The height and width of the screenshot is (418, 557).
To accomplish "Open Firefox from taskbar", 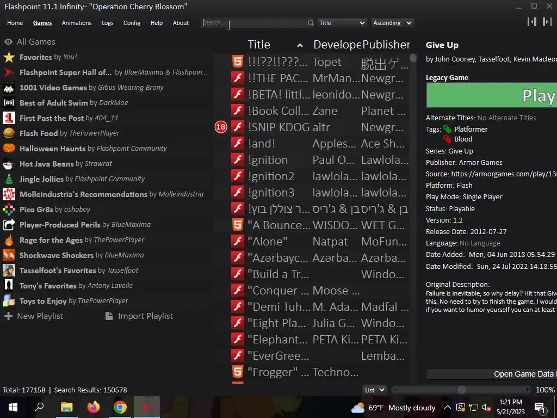I will click(94, 407).
